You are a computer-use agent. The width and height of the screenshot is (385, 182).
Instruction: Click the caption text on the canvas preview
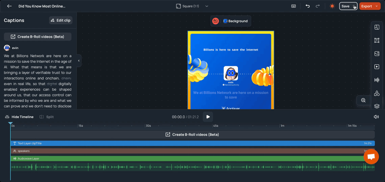[231, 95]
